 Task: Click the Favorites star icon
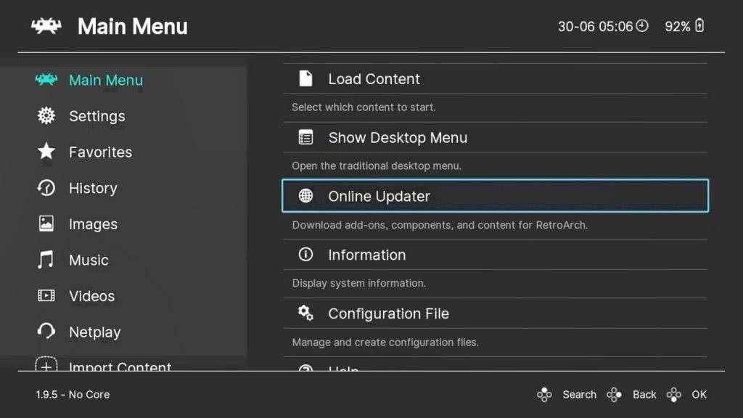point(46,152)
